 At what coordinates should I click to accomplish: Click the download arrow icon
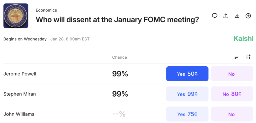coord(237,16)
